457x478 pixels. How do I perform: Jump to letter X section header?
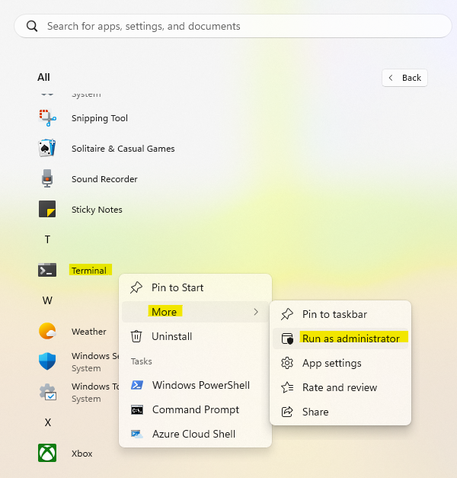pos(47,422)
